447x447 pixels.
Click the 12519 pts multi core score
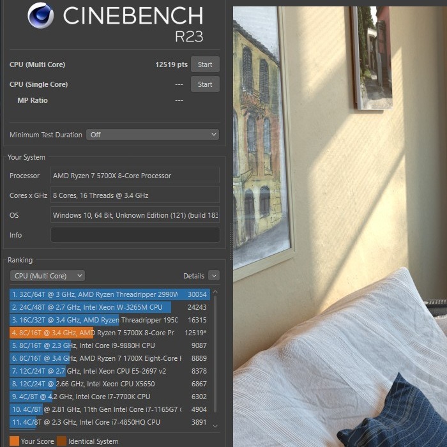pyautogui.click(x=171, y=64)
